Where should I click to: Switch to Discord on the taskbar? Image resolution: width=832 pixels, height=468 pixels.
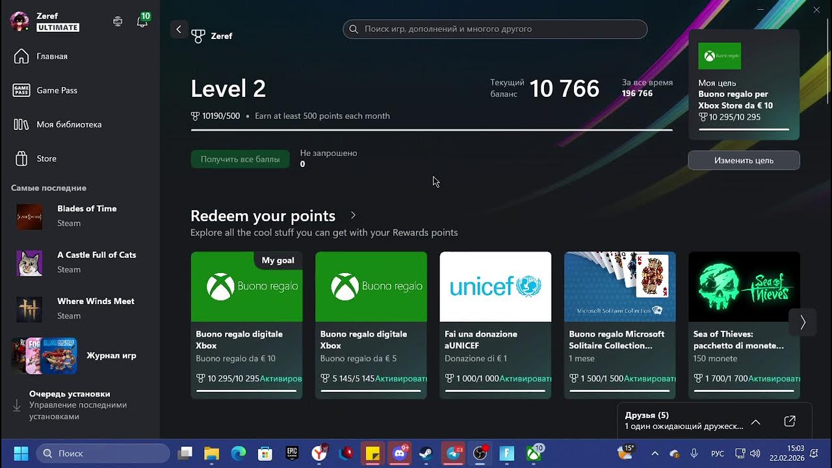(399, 453)
